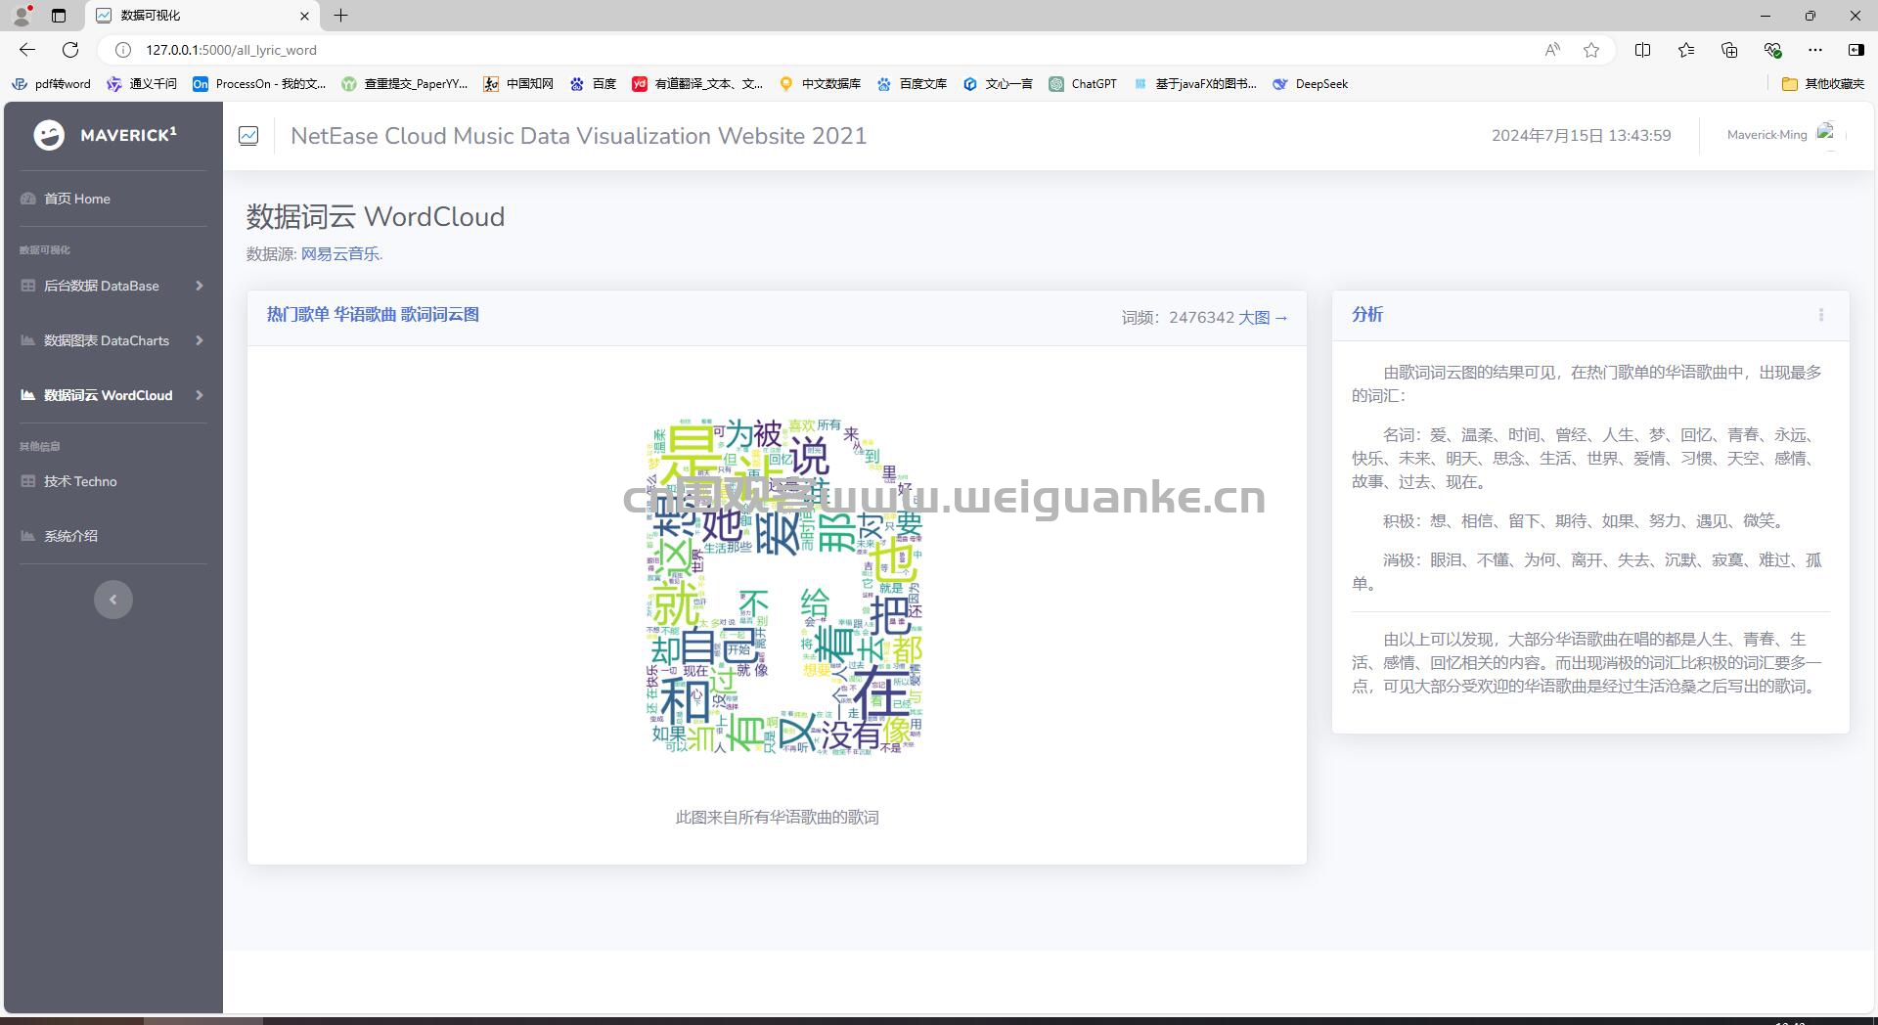Open browser settings and more menu
This screenshot has width=1878, height=1025.
[1815, 50]
